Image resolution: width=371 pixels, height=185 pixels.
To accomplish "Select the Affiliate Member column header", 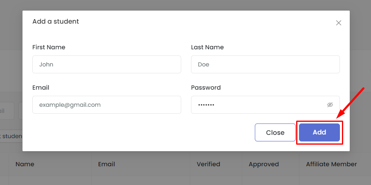I will coord(331,164).
